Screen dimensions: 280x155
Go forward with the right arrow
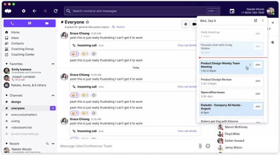pyautogui.click(x=45, y=11)
